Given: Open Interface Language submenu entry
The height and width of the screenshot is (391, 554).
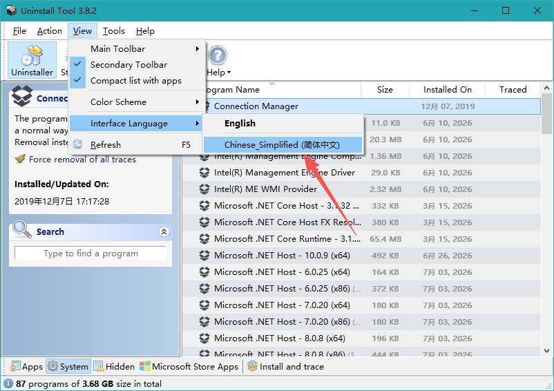Looking at the screenshot, I should pos(137,124).
